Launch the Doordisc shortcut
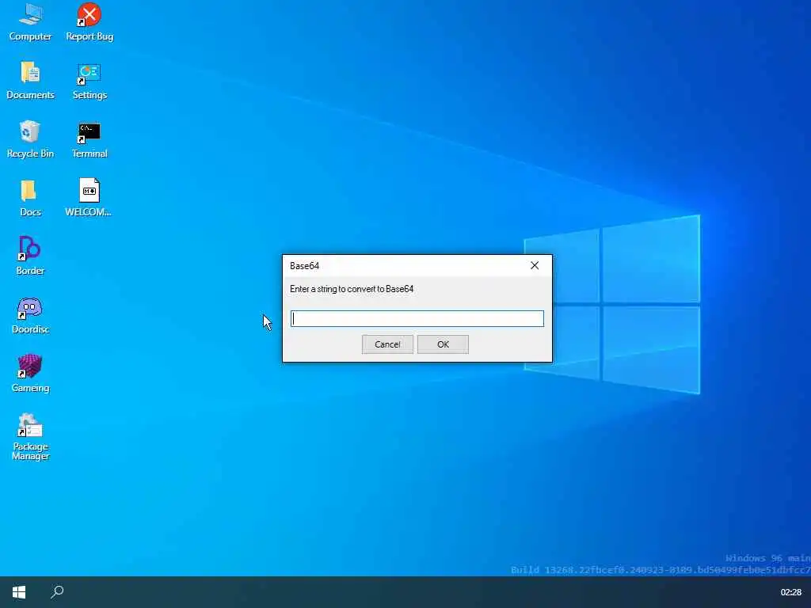 (31, 315)
